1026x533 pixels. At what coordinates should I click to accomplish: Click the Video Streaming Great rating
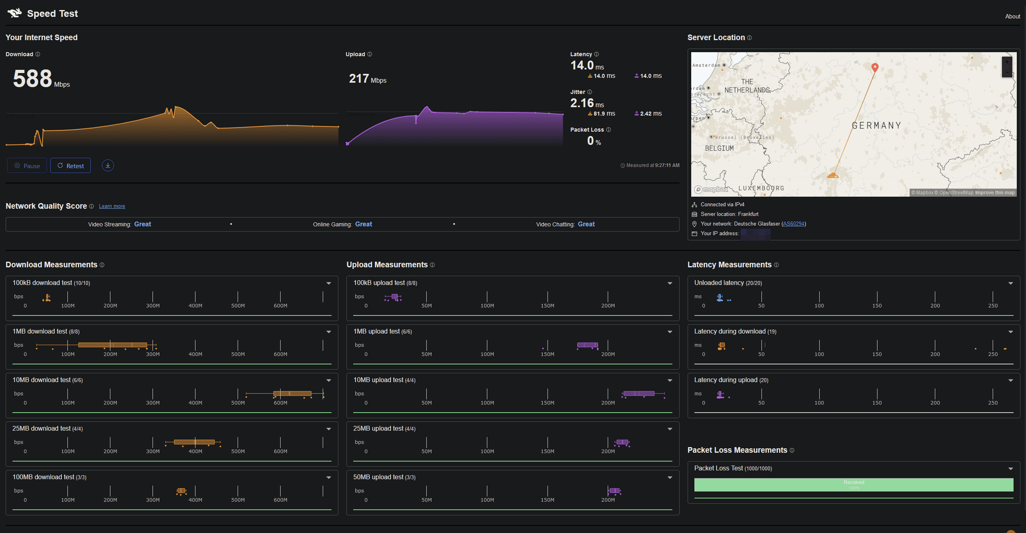[142, 224]
